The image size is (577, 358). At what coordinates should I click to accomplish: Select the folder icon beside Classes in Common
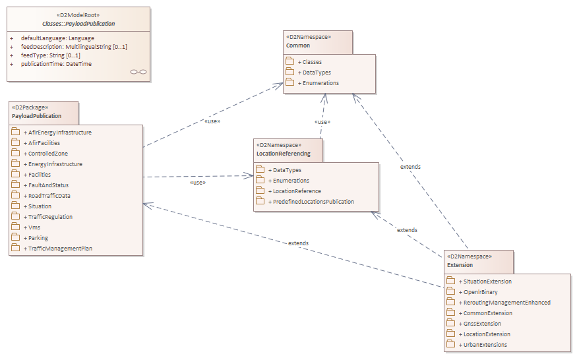coord(289,61)
